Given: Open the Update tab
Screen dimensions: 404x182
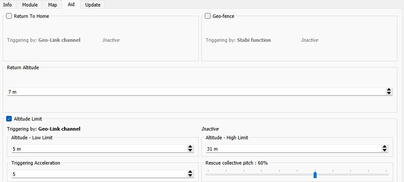Looking at the screenshot, I should click(x=93, y=5).
